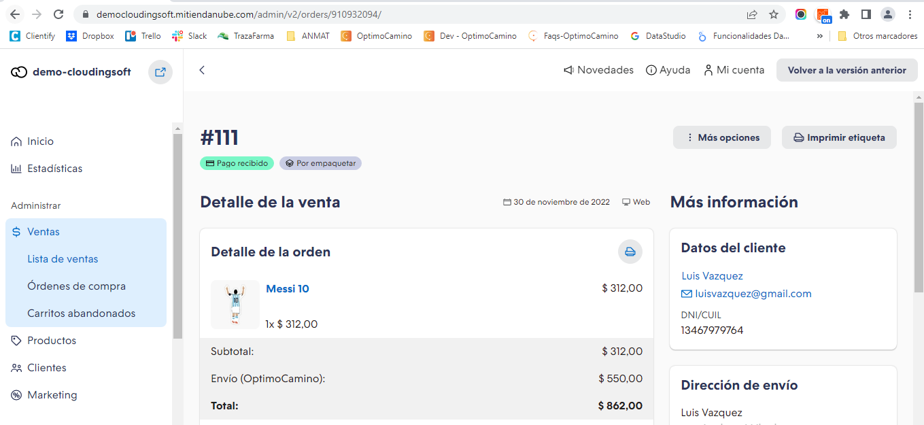924x425 pixels.
Task: Print order details using printer icon
Action: 630,252
